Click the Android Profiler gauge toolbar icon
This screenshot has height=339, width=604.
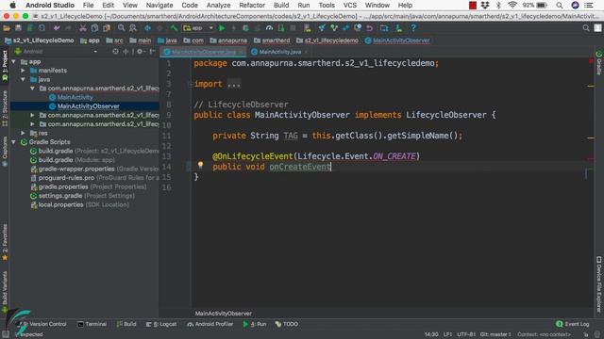pos(269,28)
